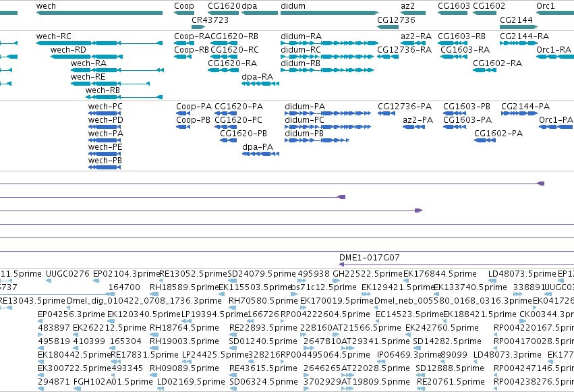This screenshot has width=574, height=392.
Task: Click transcript wech-RE label
Action: (88, 77)
